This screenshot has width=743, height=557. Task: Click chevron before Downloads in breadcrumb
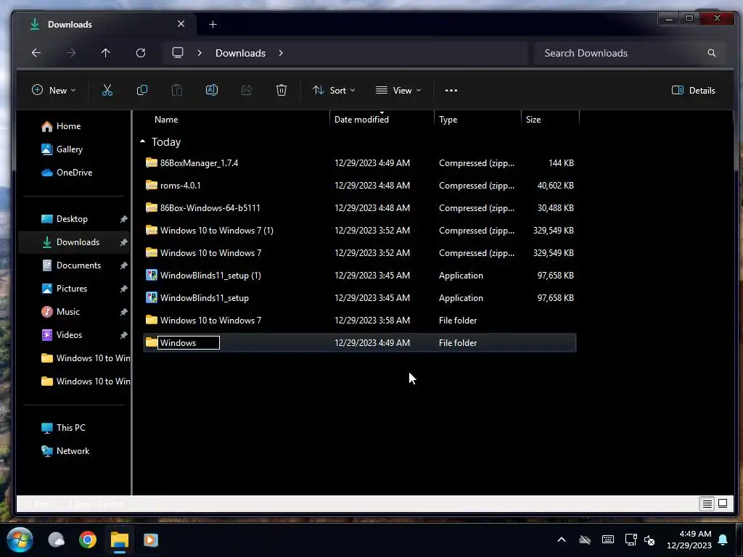pos(200,53)
